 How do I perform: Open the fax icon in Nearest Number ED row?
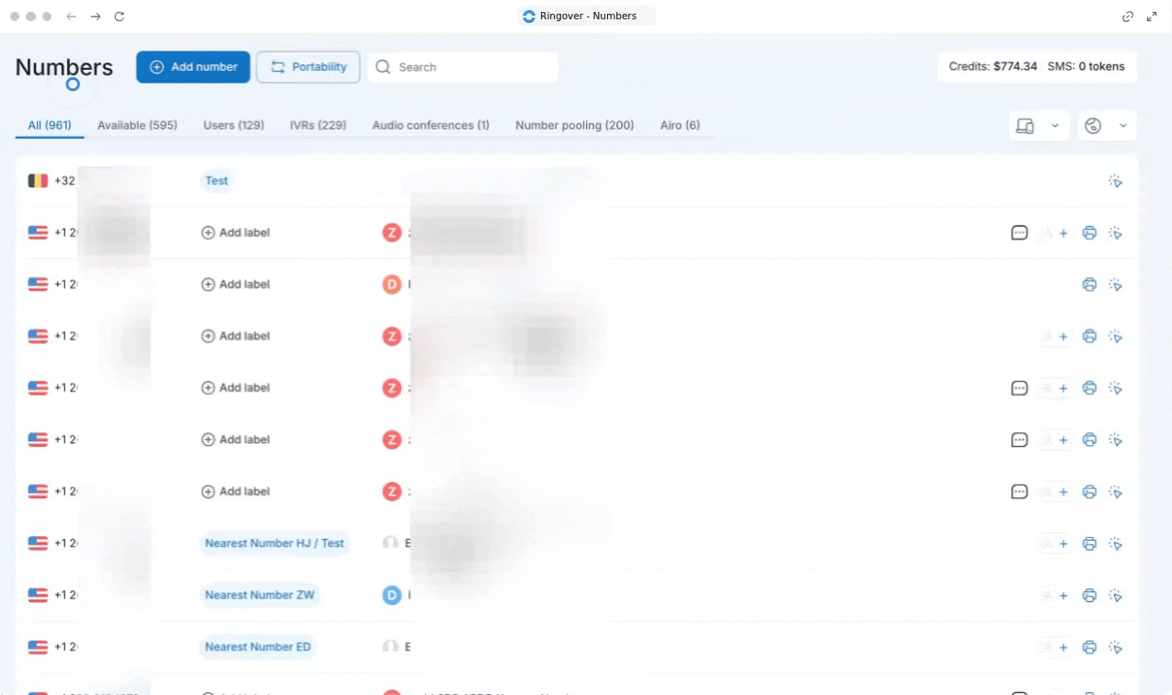coord(1089,647)
